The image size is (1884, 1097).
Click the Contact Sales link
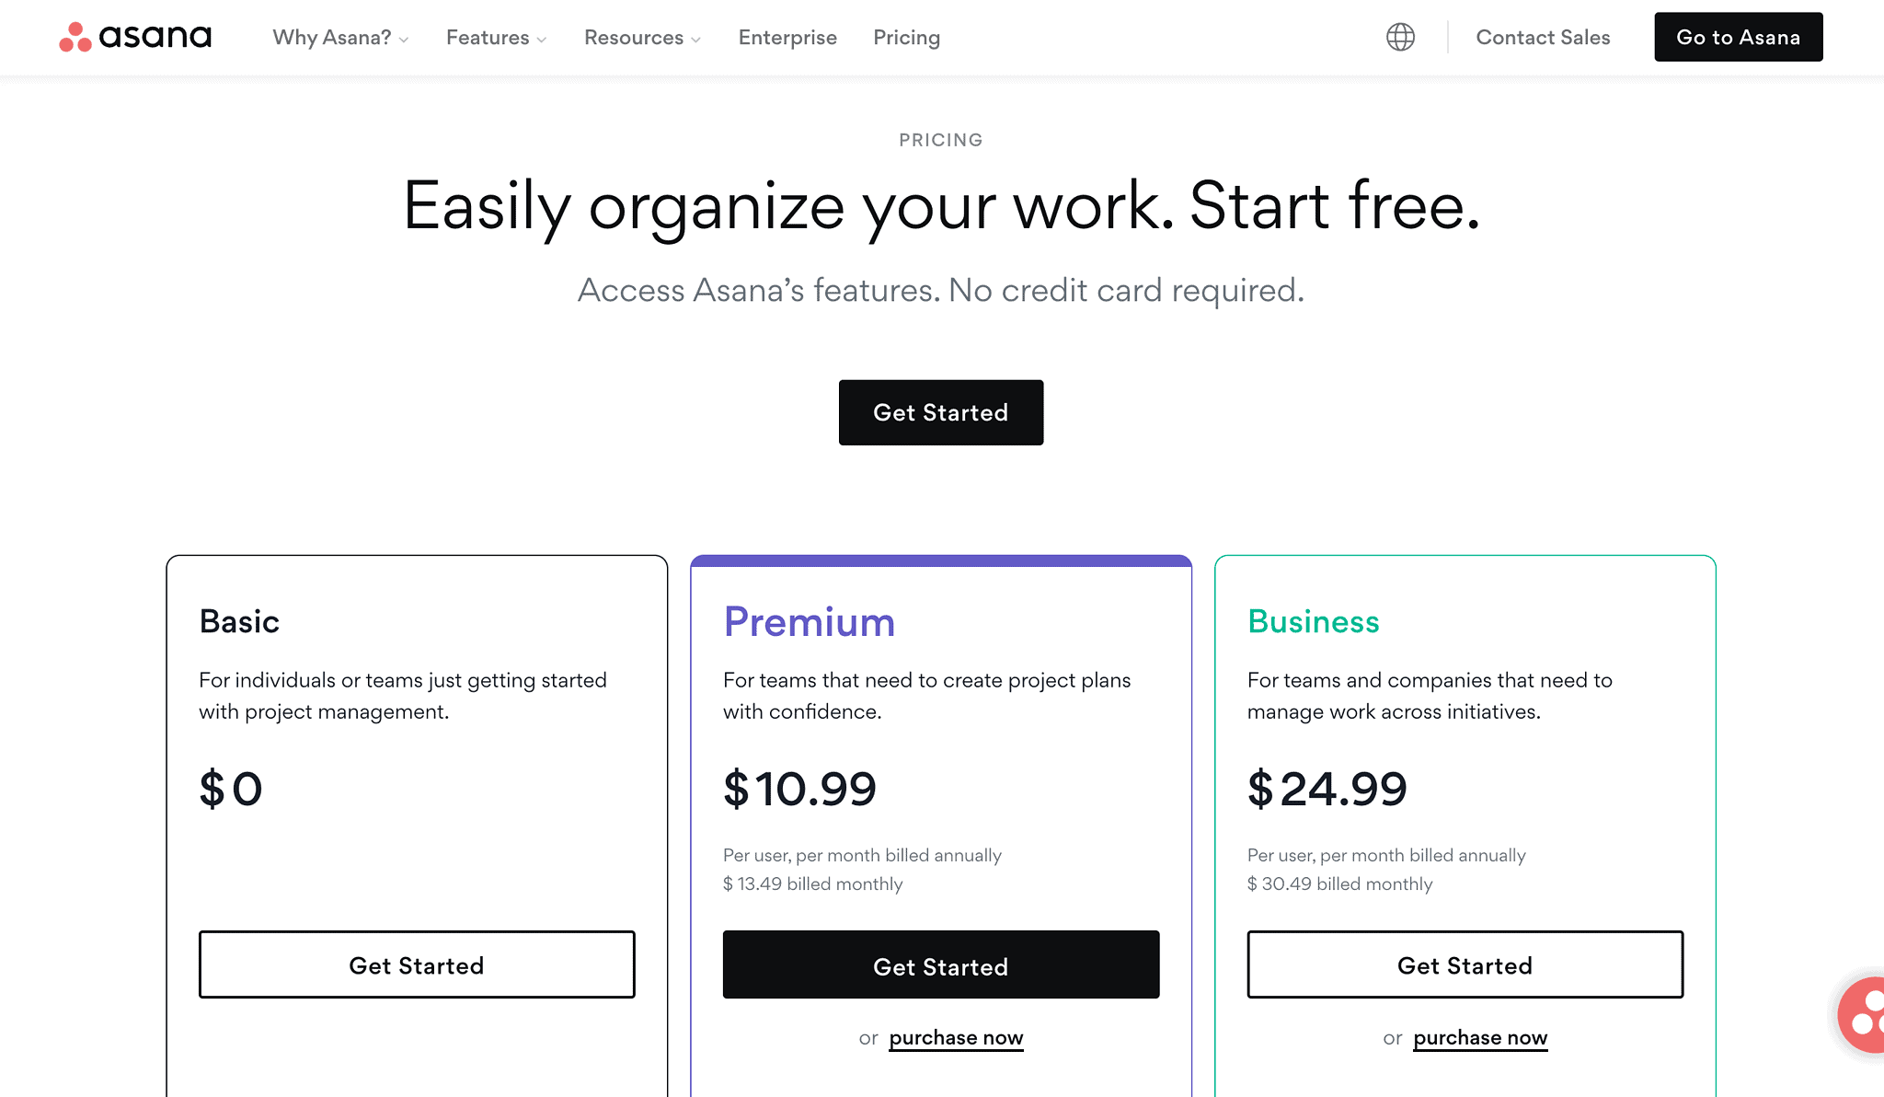click(1543, 38)
